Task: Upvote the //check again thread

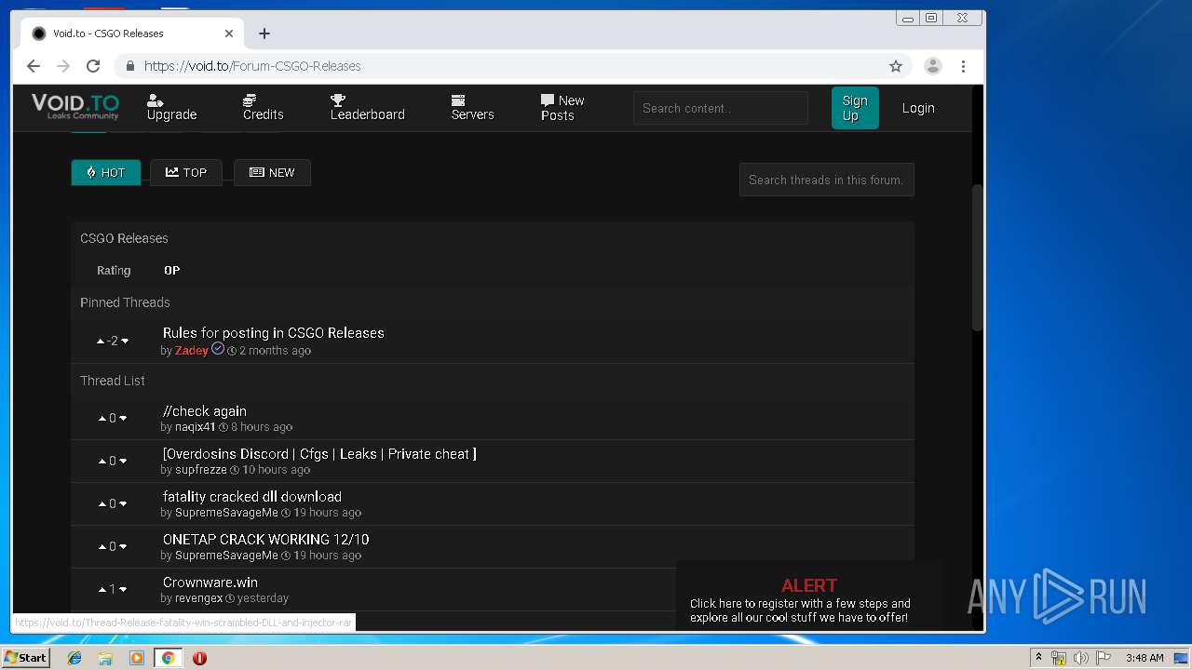Action: [102, 419]
